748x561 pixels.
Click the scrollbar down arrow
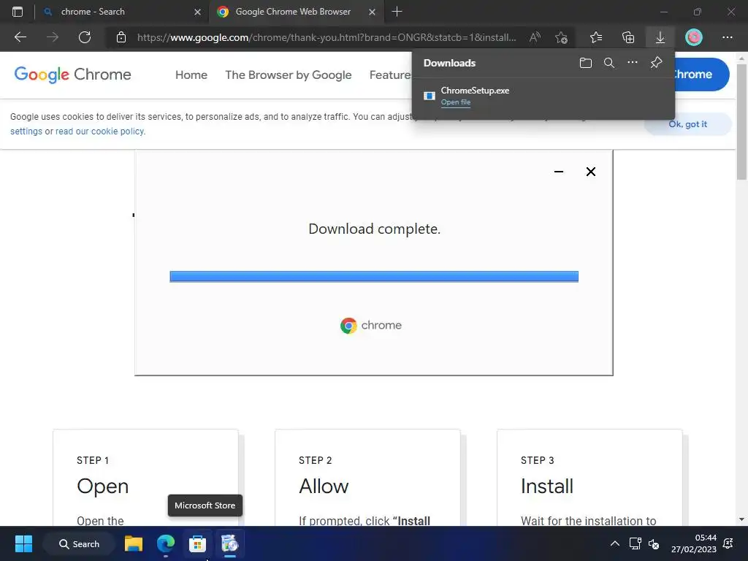pyautogui.click(x=741, y=519)
